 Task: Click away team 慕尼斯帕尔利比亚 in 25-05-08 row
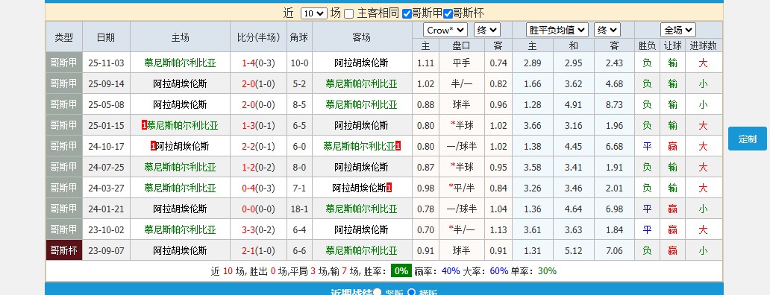(x=361, y=104)
